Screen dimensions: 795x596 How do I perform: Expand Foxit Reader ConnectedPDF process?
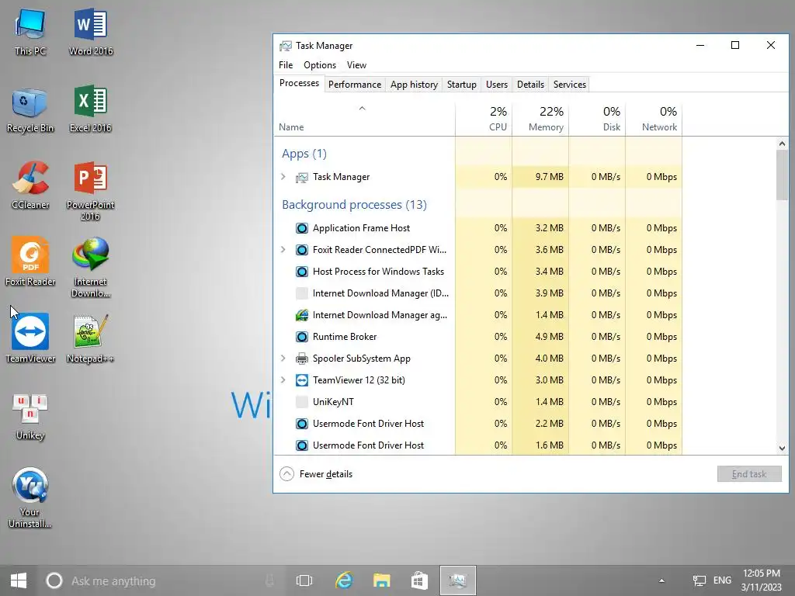(x=283, y=249)
